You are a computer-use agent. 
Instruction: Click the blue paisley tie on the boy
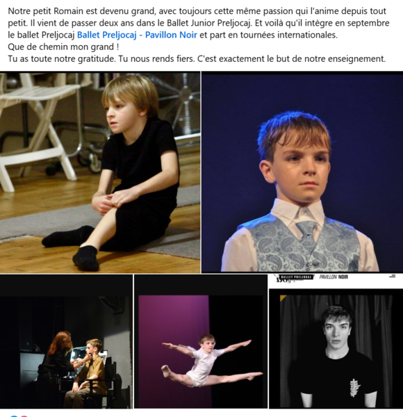click(x=307, y=236)
